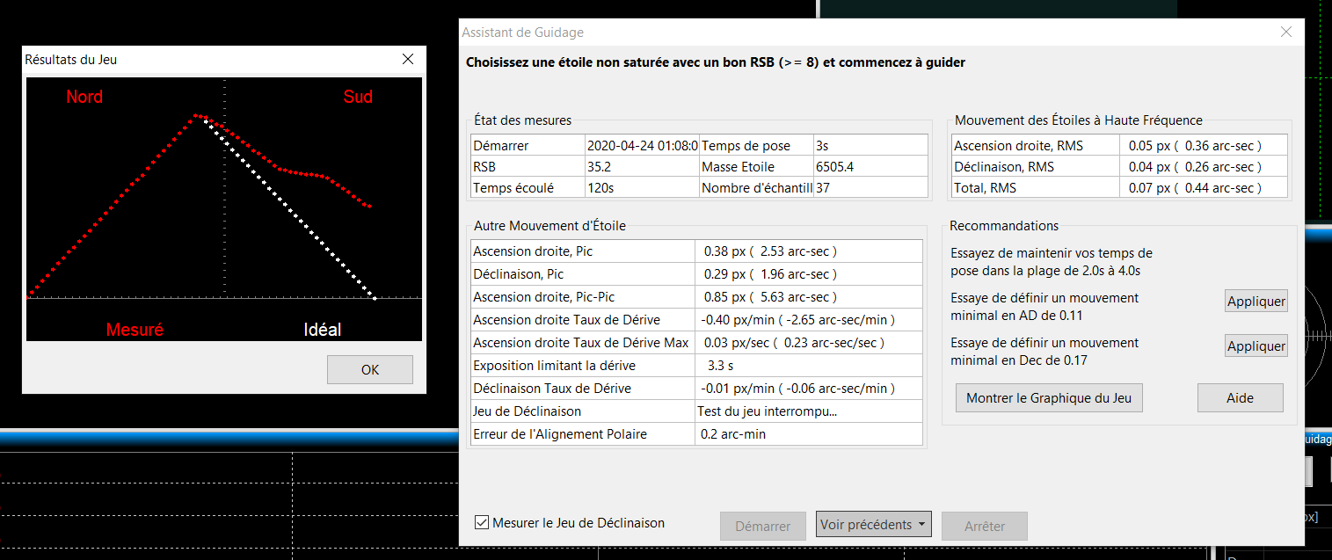Close the Assistant de Guidage dialog

(x=1286, y=33)
